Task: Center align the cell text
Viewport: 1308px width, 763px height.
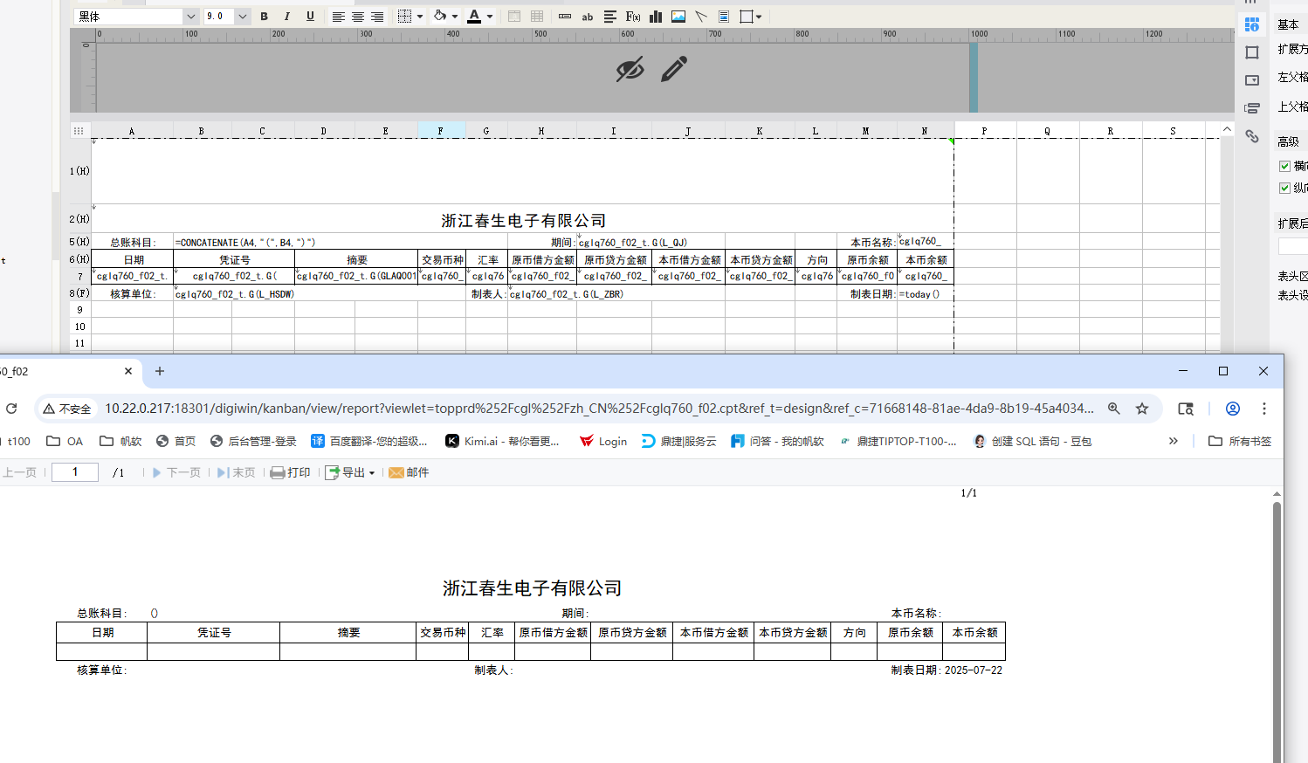Action: point(358,17)
